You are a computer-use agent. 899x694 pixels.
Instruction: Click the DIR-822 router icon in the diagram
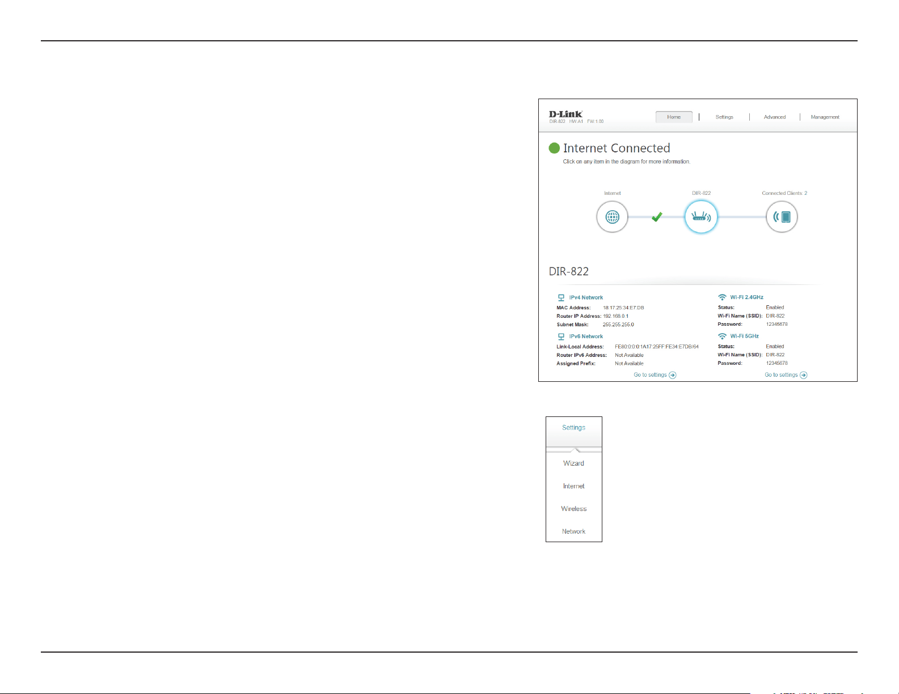tap(701, 216)
